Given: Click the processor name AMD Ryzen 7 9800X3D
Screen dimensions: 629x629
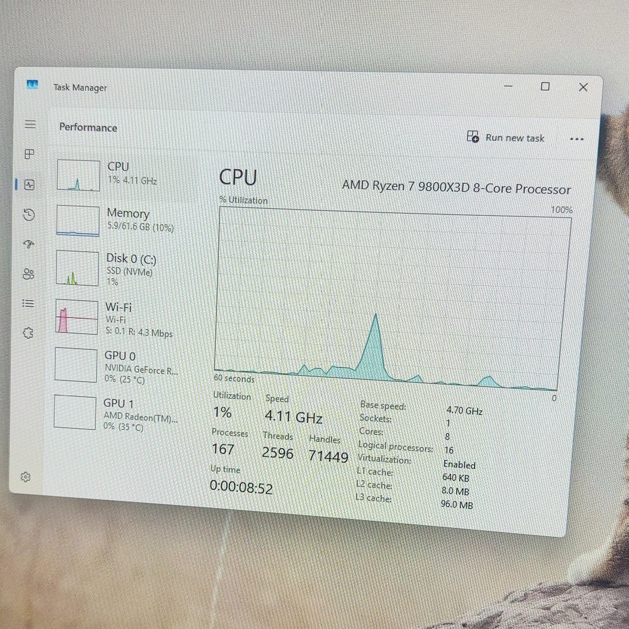Looking at the screenshot, I should (x=456, y=187).
